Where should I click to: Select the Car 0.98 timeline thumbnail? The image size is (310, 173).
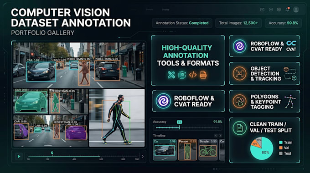pyautogui.click(x=165, y=150)
